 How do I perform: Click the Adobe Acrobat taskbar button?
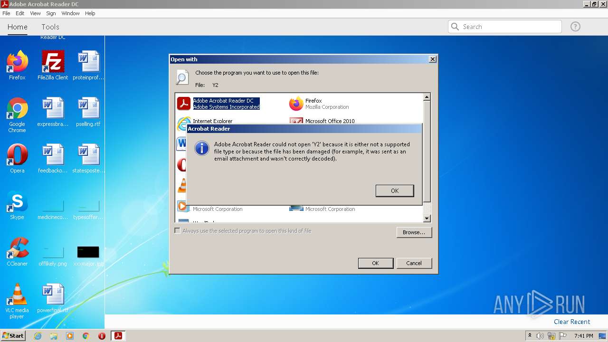118,336
